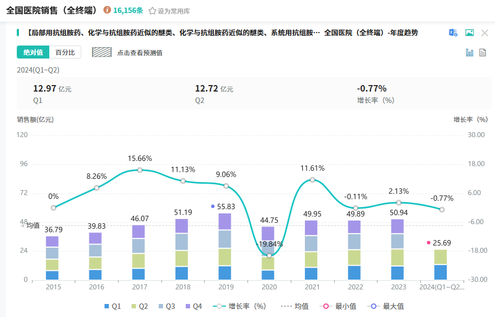
Task: Export chart data to Excel
Action: point(453,33)
